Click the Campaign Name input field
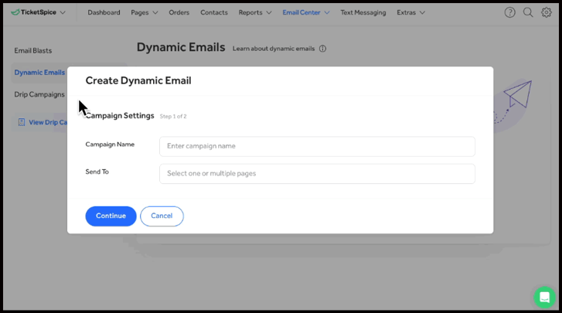Image resolution: width=562 pixels, height=313 pixels. 317,146
